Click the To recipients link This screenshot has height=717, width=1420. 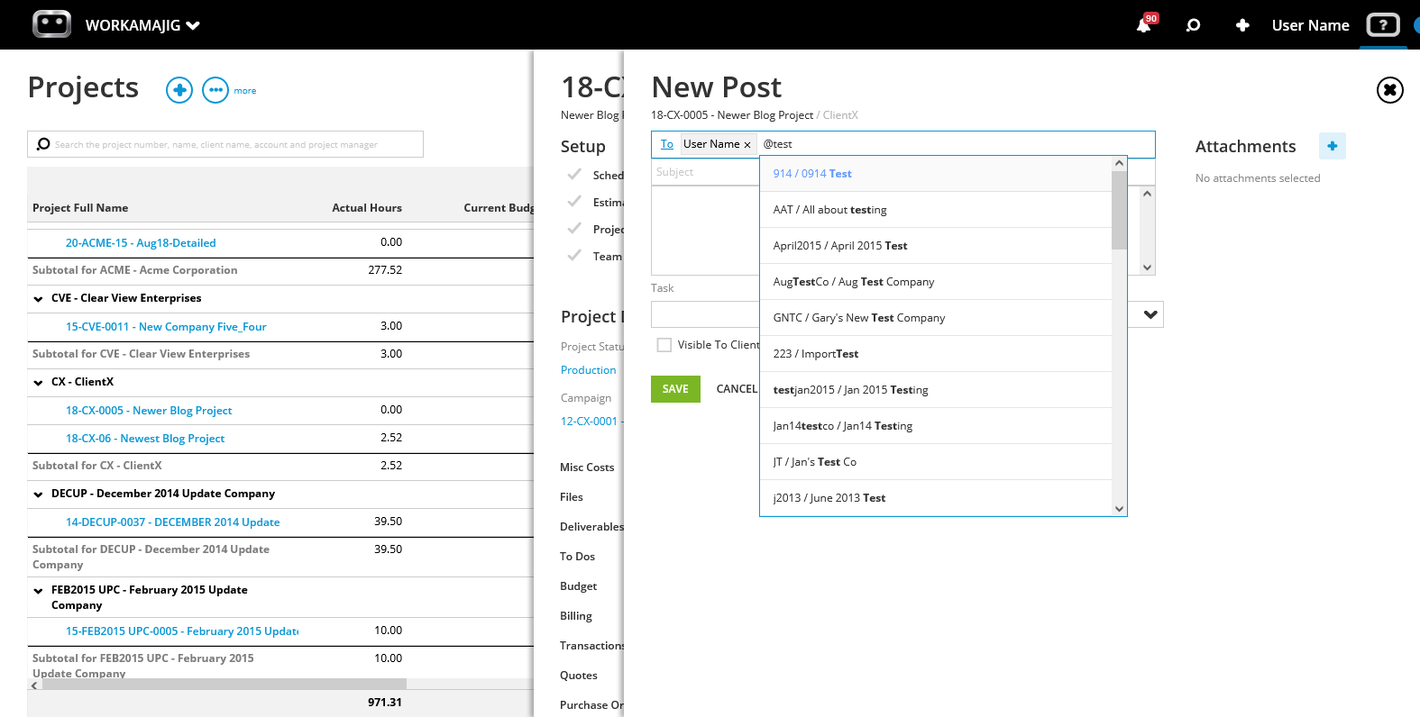click(x=667, y=144)
